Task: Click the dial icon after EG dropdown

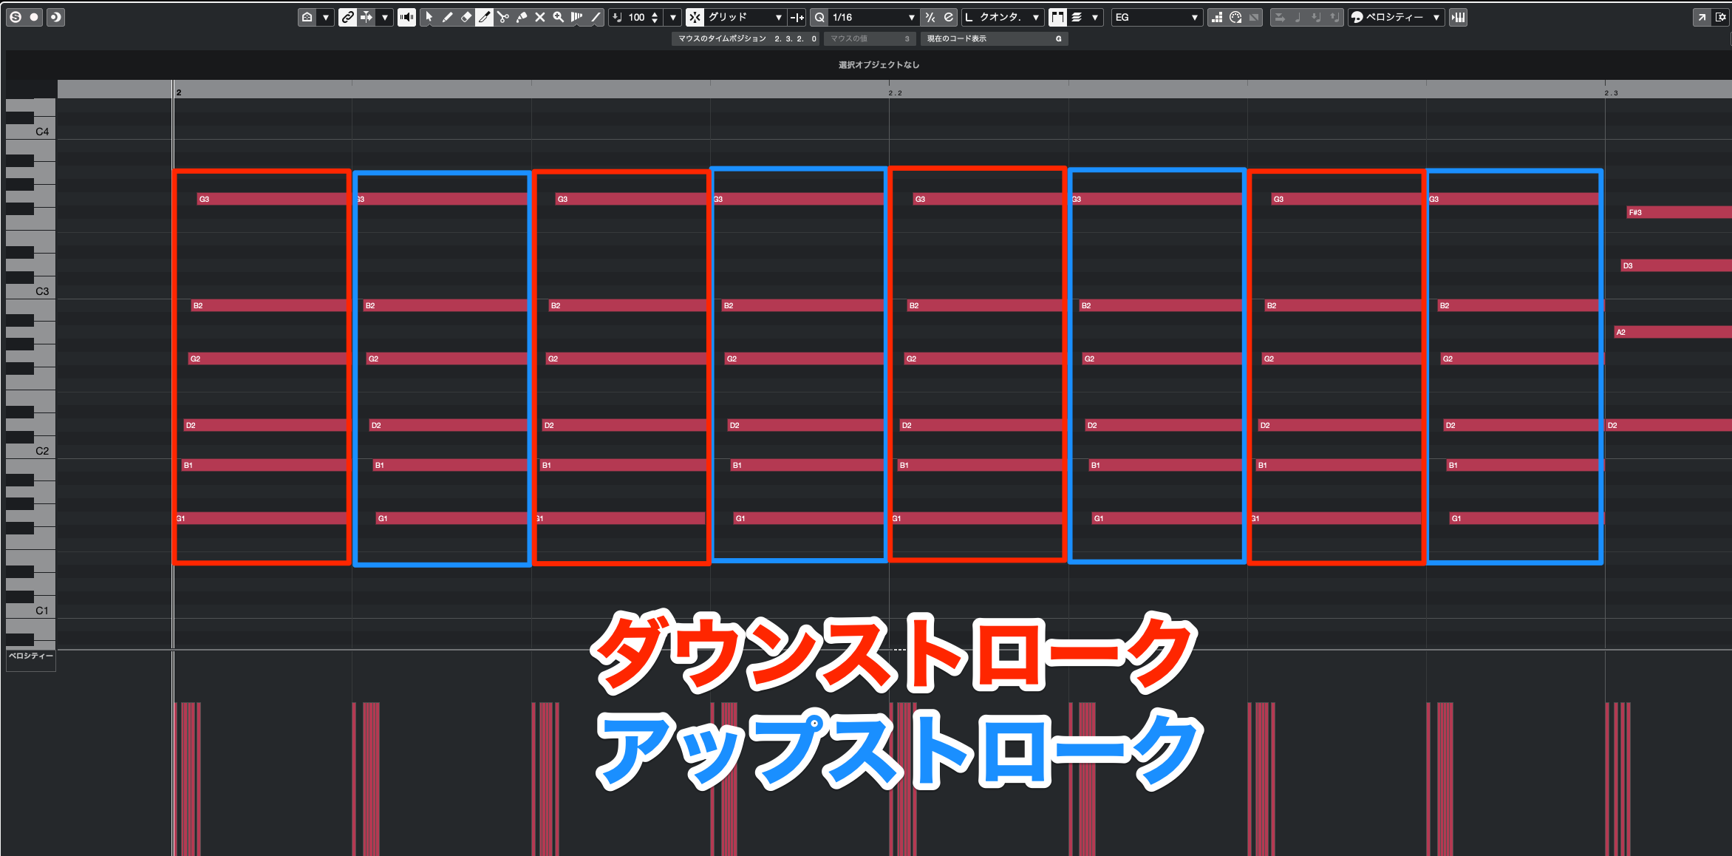Action: [1235, 17]
